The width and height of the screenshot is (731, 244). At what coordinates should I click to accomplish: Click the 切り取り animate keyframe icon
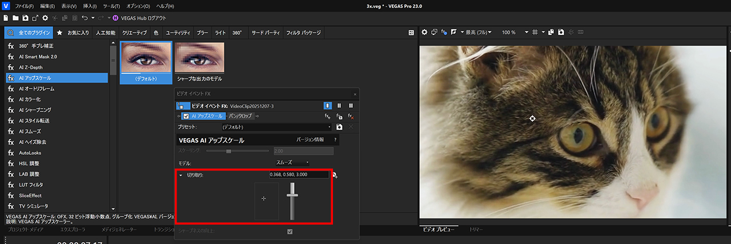[335, 175]
